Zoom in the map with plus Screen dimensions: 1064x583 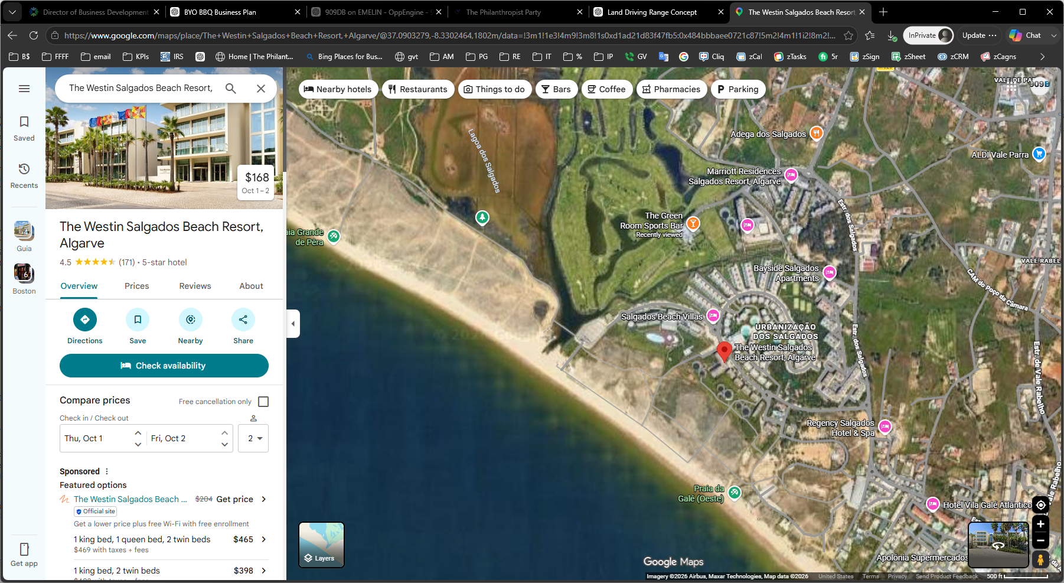coord(1041,524)
